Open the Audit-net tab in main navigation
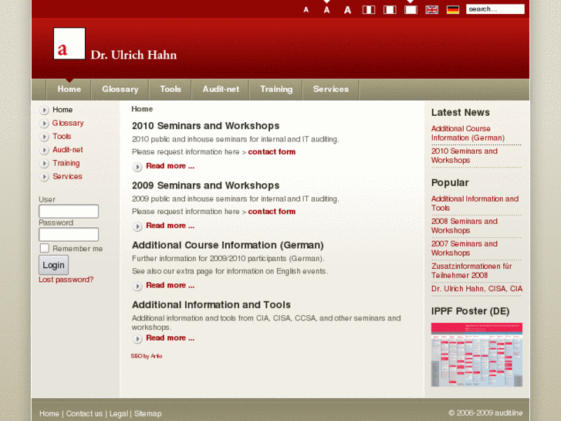The image size is (561, 421). pos(221,89)
